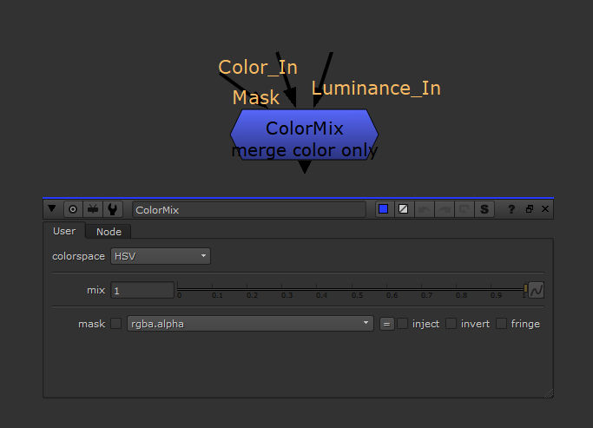The height and width of the screenshot is (428, 593).
Task: Enable the mask checkbox
Action: pyautogui.click(x=116, y=324)
